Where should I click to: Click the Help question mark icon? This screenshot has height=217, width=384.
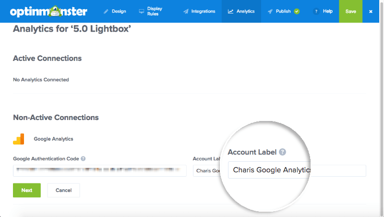(316, 11)
